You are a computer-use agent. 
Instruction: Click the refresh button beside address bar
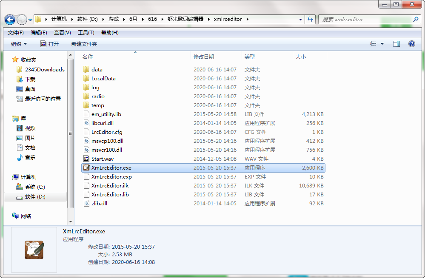pos(310,19)
